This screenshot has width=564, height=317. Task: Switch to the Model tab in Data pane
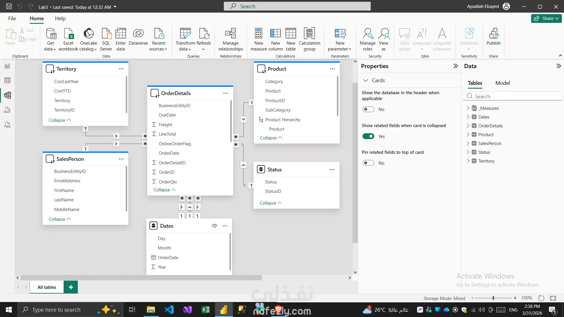pos(502,83)
